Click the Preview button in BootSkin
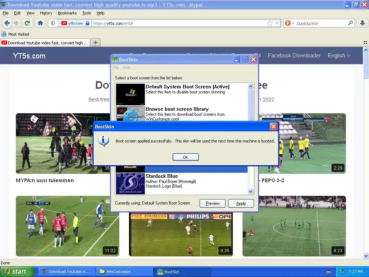 pos(213,203)
